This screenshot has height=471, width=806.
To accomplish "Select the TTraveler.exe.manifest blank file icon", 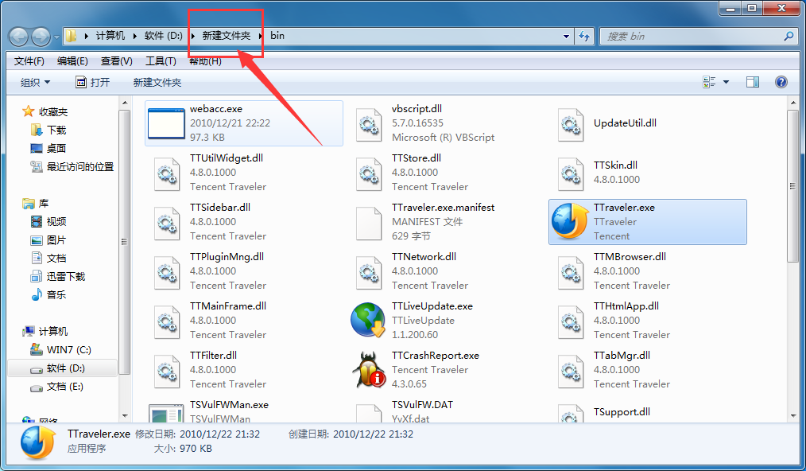I will (369, 223).
